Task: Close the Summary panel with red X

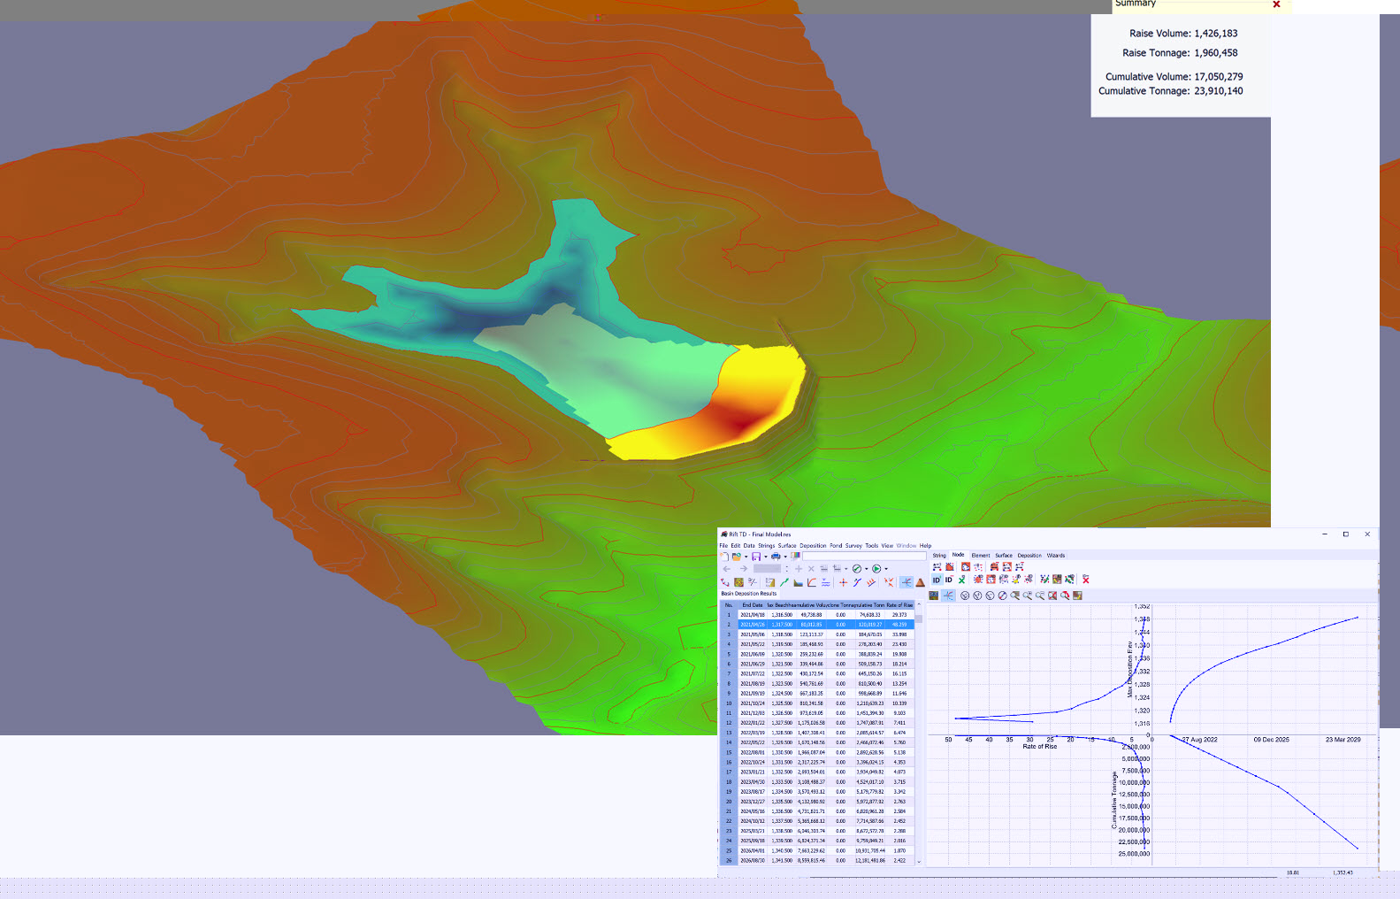Action: [x=1276, y=4]
